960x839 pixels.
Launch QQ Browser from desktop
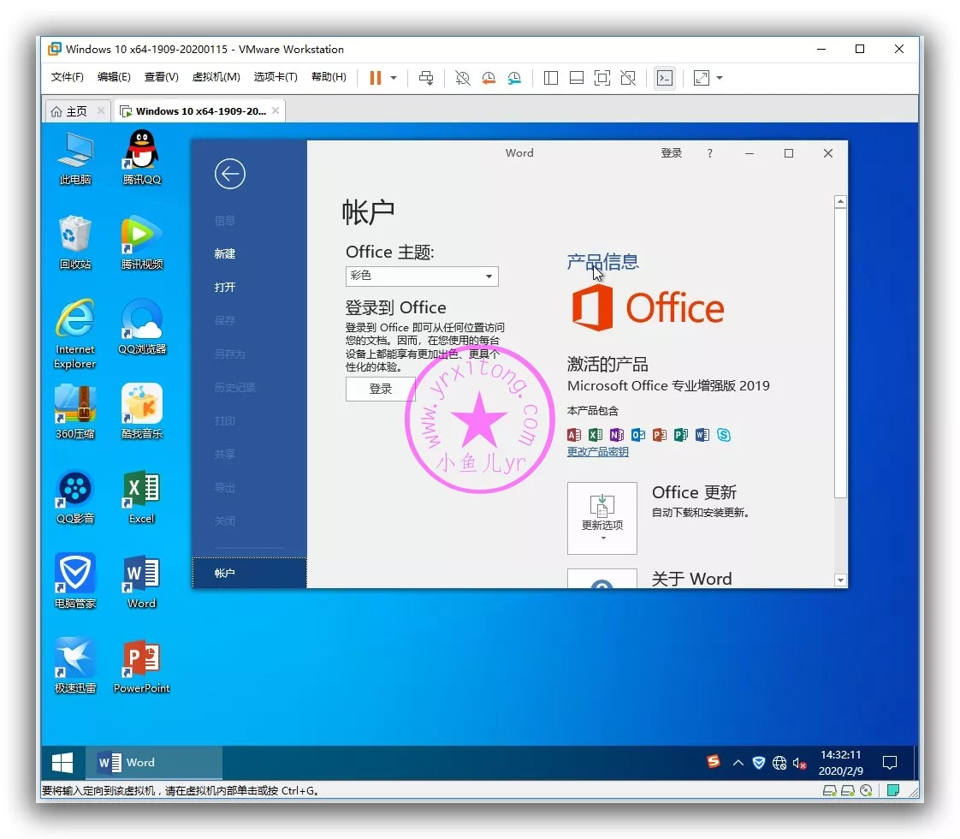pyautogui.click(x=142, y=324)
